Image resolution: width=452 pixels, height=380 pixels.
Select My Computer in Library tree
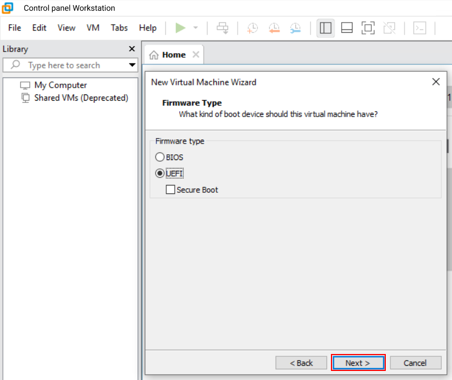[61, 85]
